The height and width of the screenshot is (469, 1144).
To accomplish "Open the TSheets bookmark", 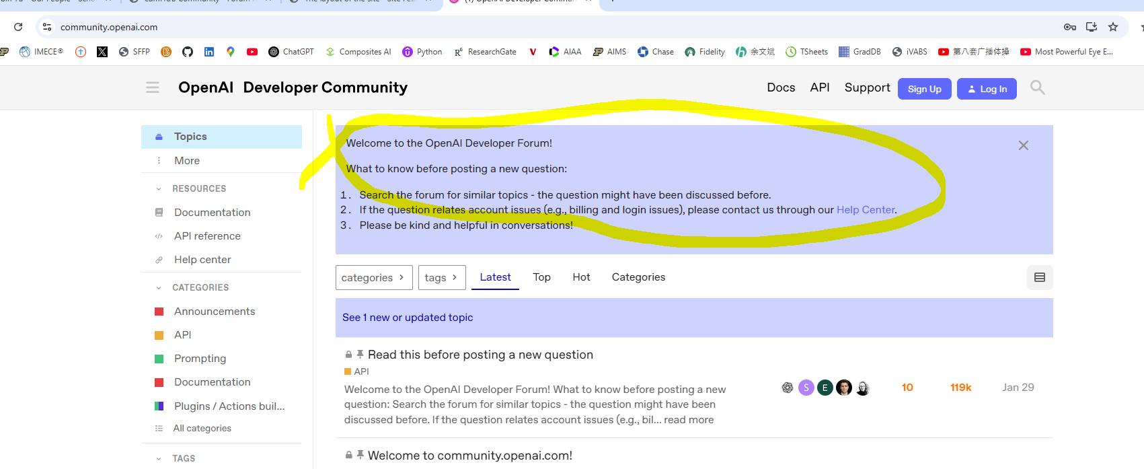I will [x=807, y=52].
